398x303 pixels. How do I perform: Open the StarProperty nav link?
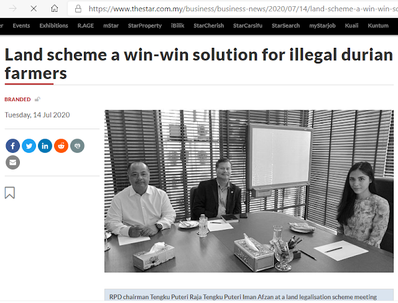point(145,25)
